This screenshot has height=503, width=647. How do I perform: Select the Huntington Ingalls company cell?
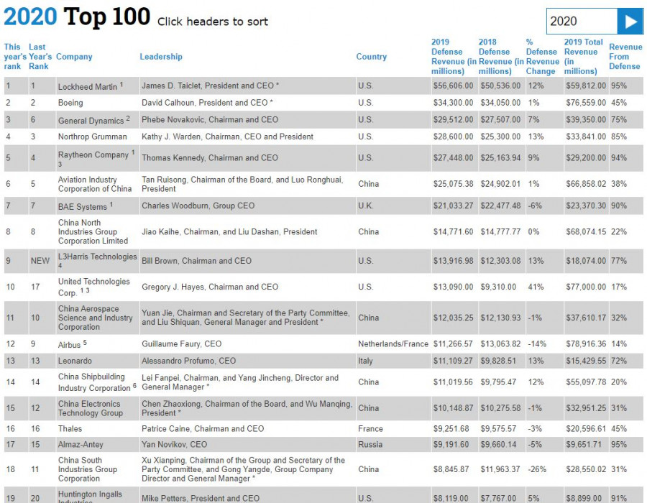(x=98, y=495)
